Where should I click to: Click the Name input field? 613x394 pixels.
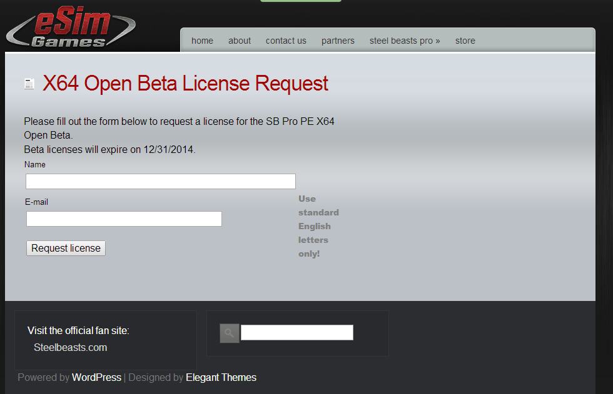click(x=161, y=182)
